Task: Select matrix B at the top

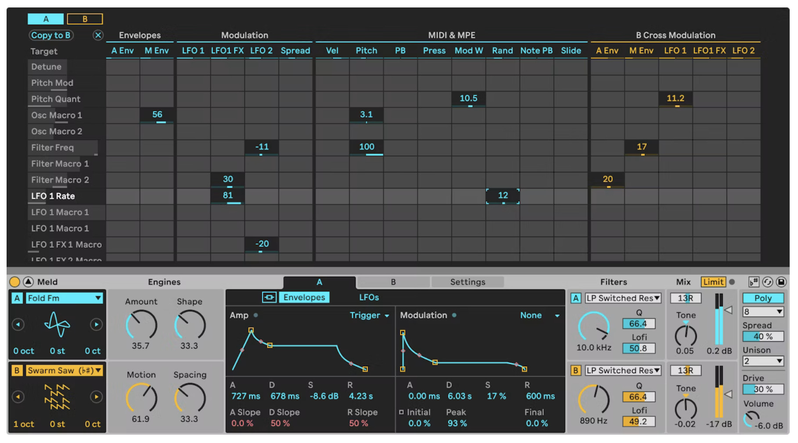Action: 85,19
